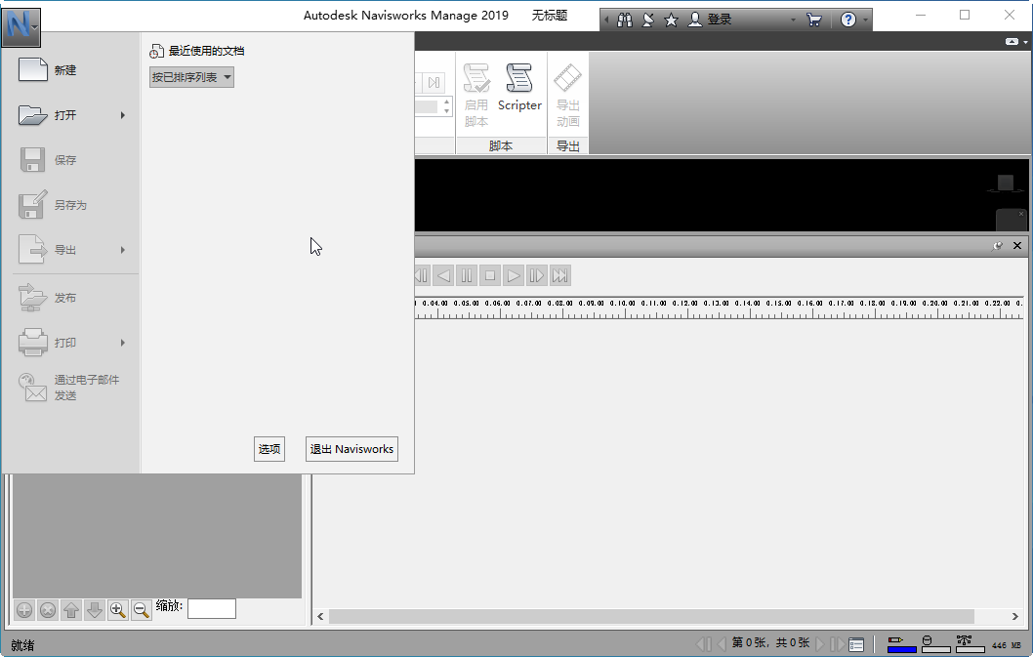
Task: Click the animator pause button
Action: click(467, 275)
